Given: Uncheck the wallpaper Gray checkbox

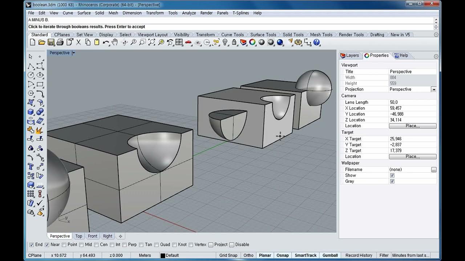Looking at the screenshot, I should coord(392,181).
